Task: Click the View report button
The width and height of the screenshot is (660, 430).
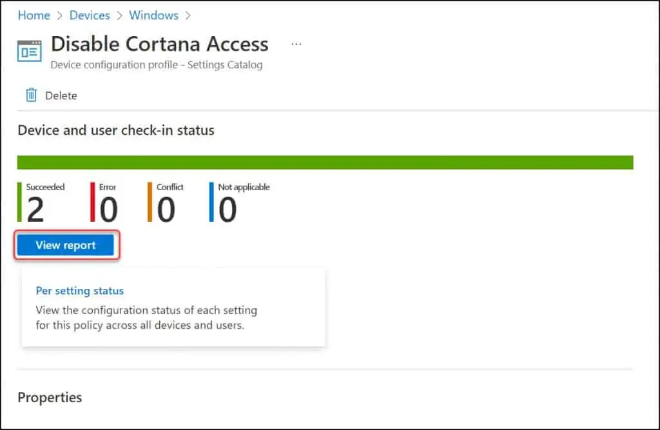Action: (x=66, y=245)
